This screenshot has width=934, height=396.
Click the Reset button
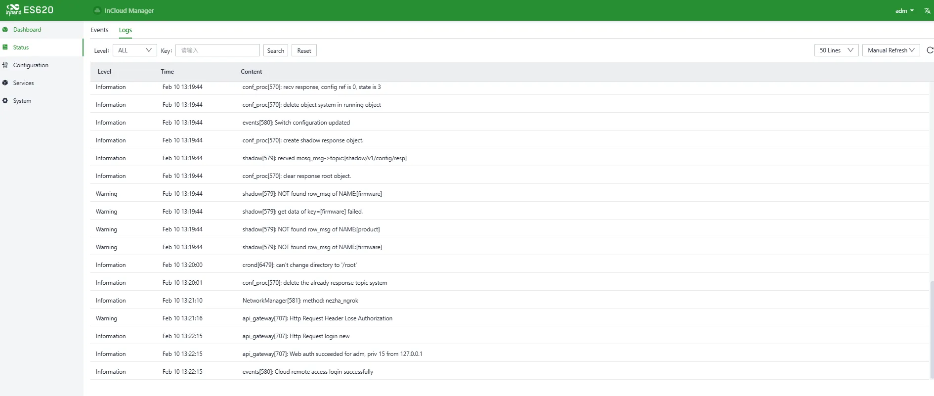tap(304, 50)
